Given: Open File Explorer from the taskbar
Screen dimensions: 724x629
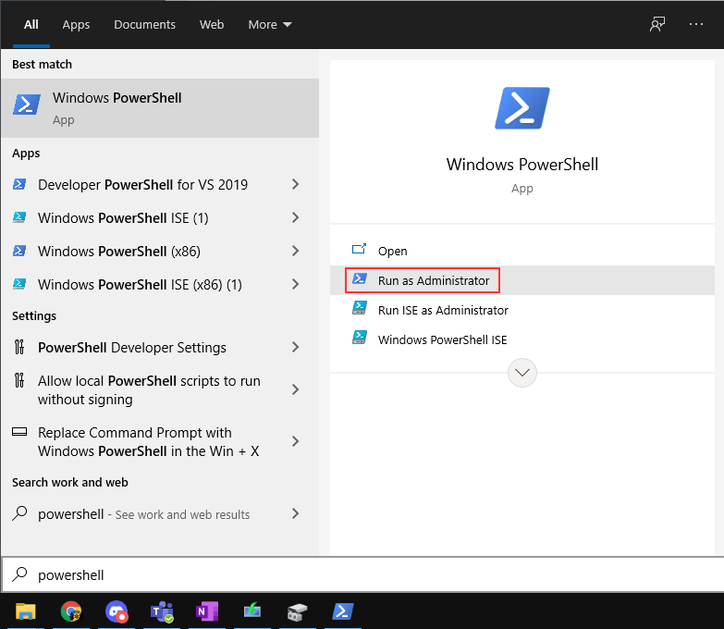Looking at the screenshot, I should pyautogui.click(x=25, y=612).
